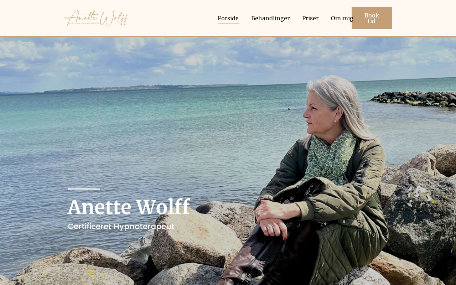Click the Book tid button

point(372,18)
